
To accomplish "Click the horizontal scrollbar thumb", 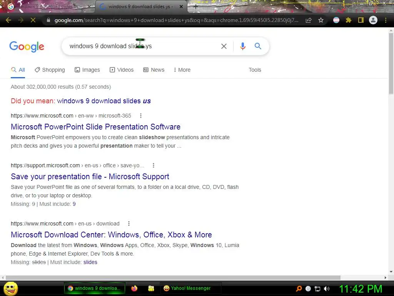I will click(173, 277).
